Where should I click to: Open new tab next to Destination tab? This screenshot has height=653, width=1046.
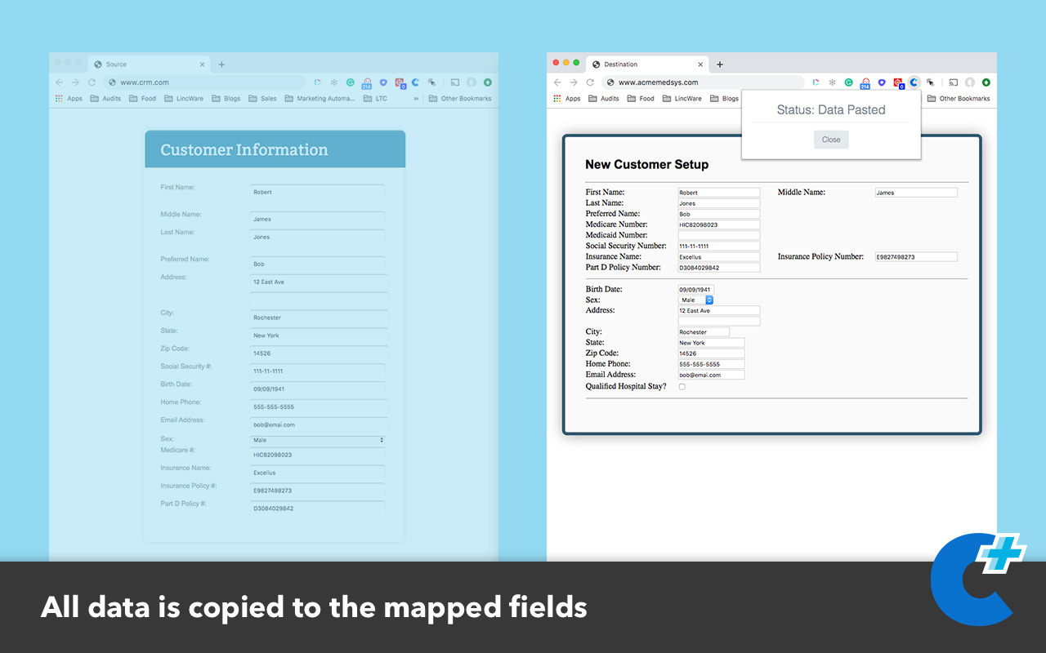pos(719,64)
